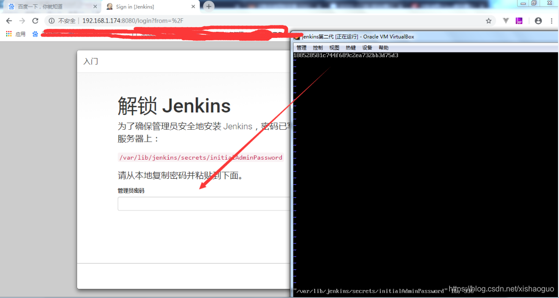Click the 管理员密码 input field
This screenshot has width=559, height=298.
(x=203, y=204)
